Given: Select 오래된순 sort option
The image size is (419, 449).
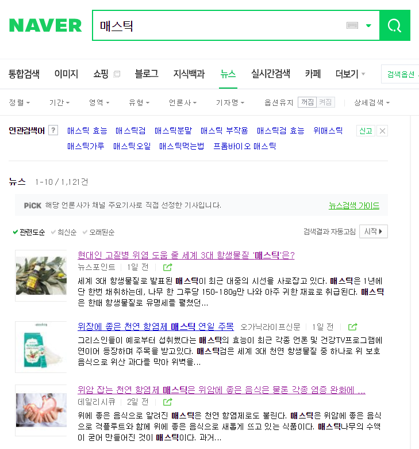Looking at the screenshot, I should 98,232.
